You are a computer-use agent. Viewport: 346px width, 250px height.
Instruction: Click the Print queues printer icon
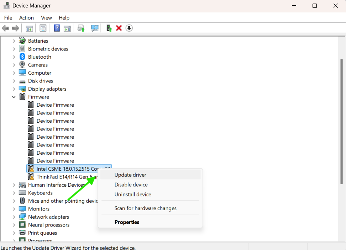[22, 233]
